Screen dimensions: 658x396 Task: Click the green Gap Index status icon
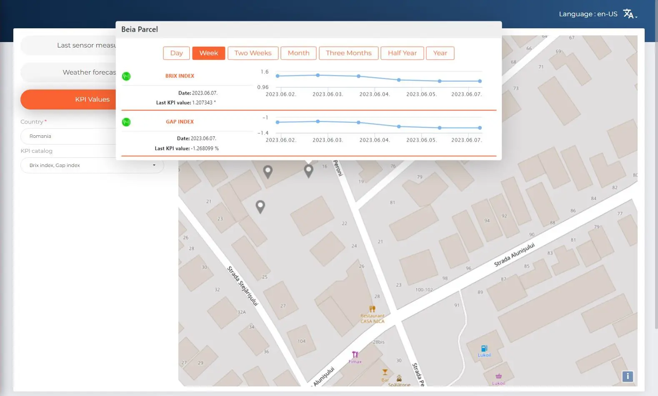tap(126, 122)
